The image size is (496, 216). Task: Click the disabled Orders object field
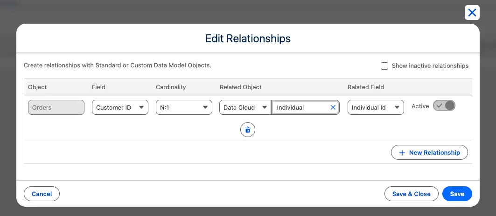pos(56,107)
